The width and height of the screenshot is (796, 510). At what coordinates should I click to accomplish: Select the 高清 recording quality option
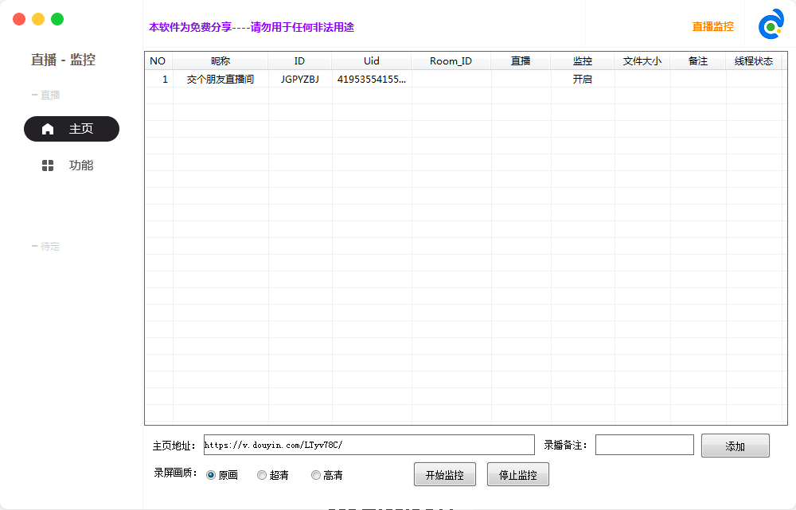315,474
